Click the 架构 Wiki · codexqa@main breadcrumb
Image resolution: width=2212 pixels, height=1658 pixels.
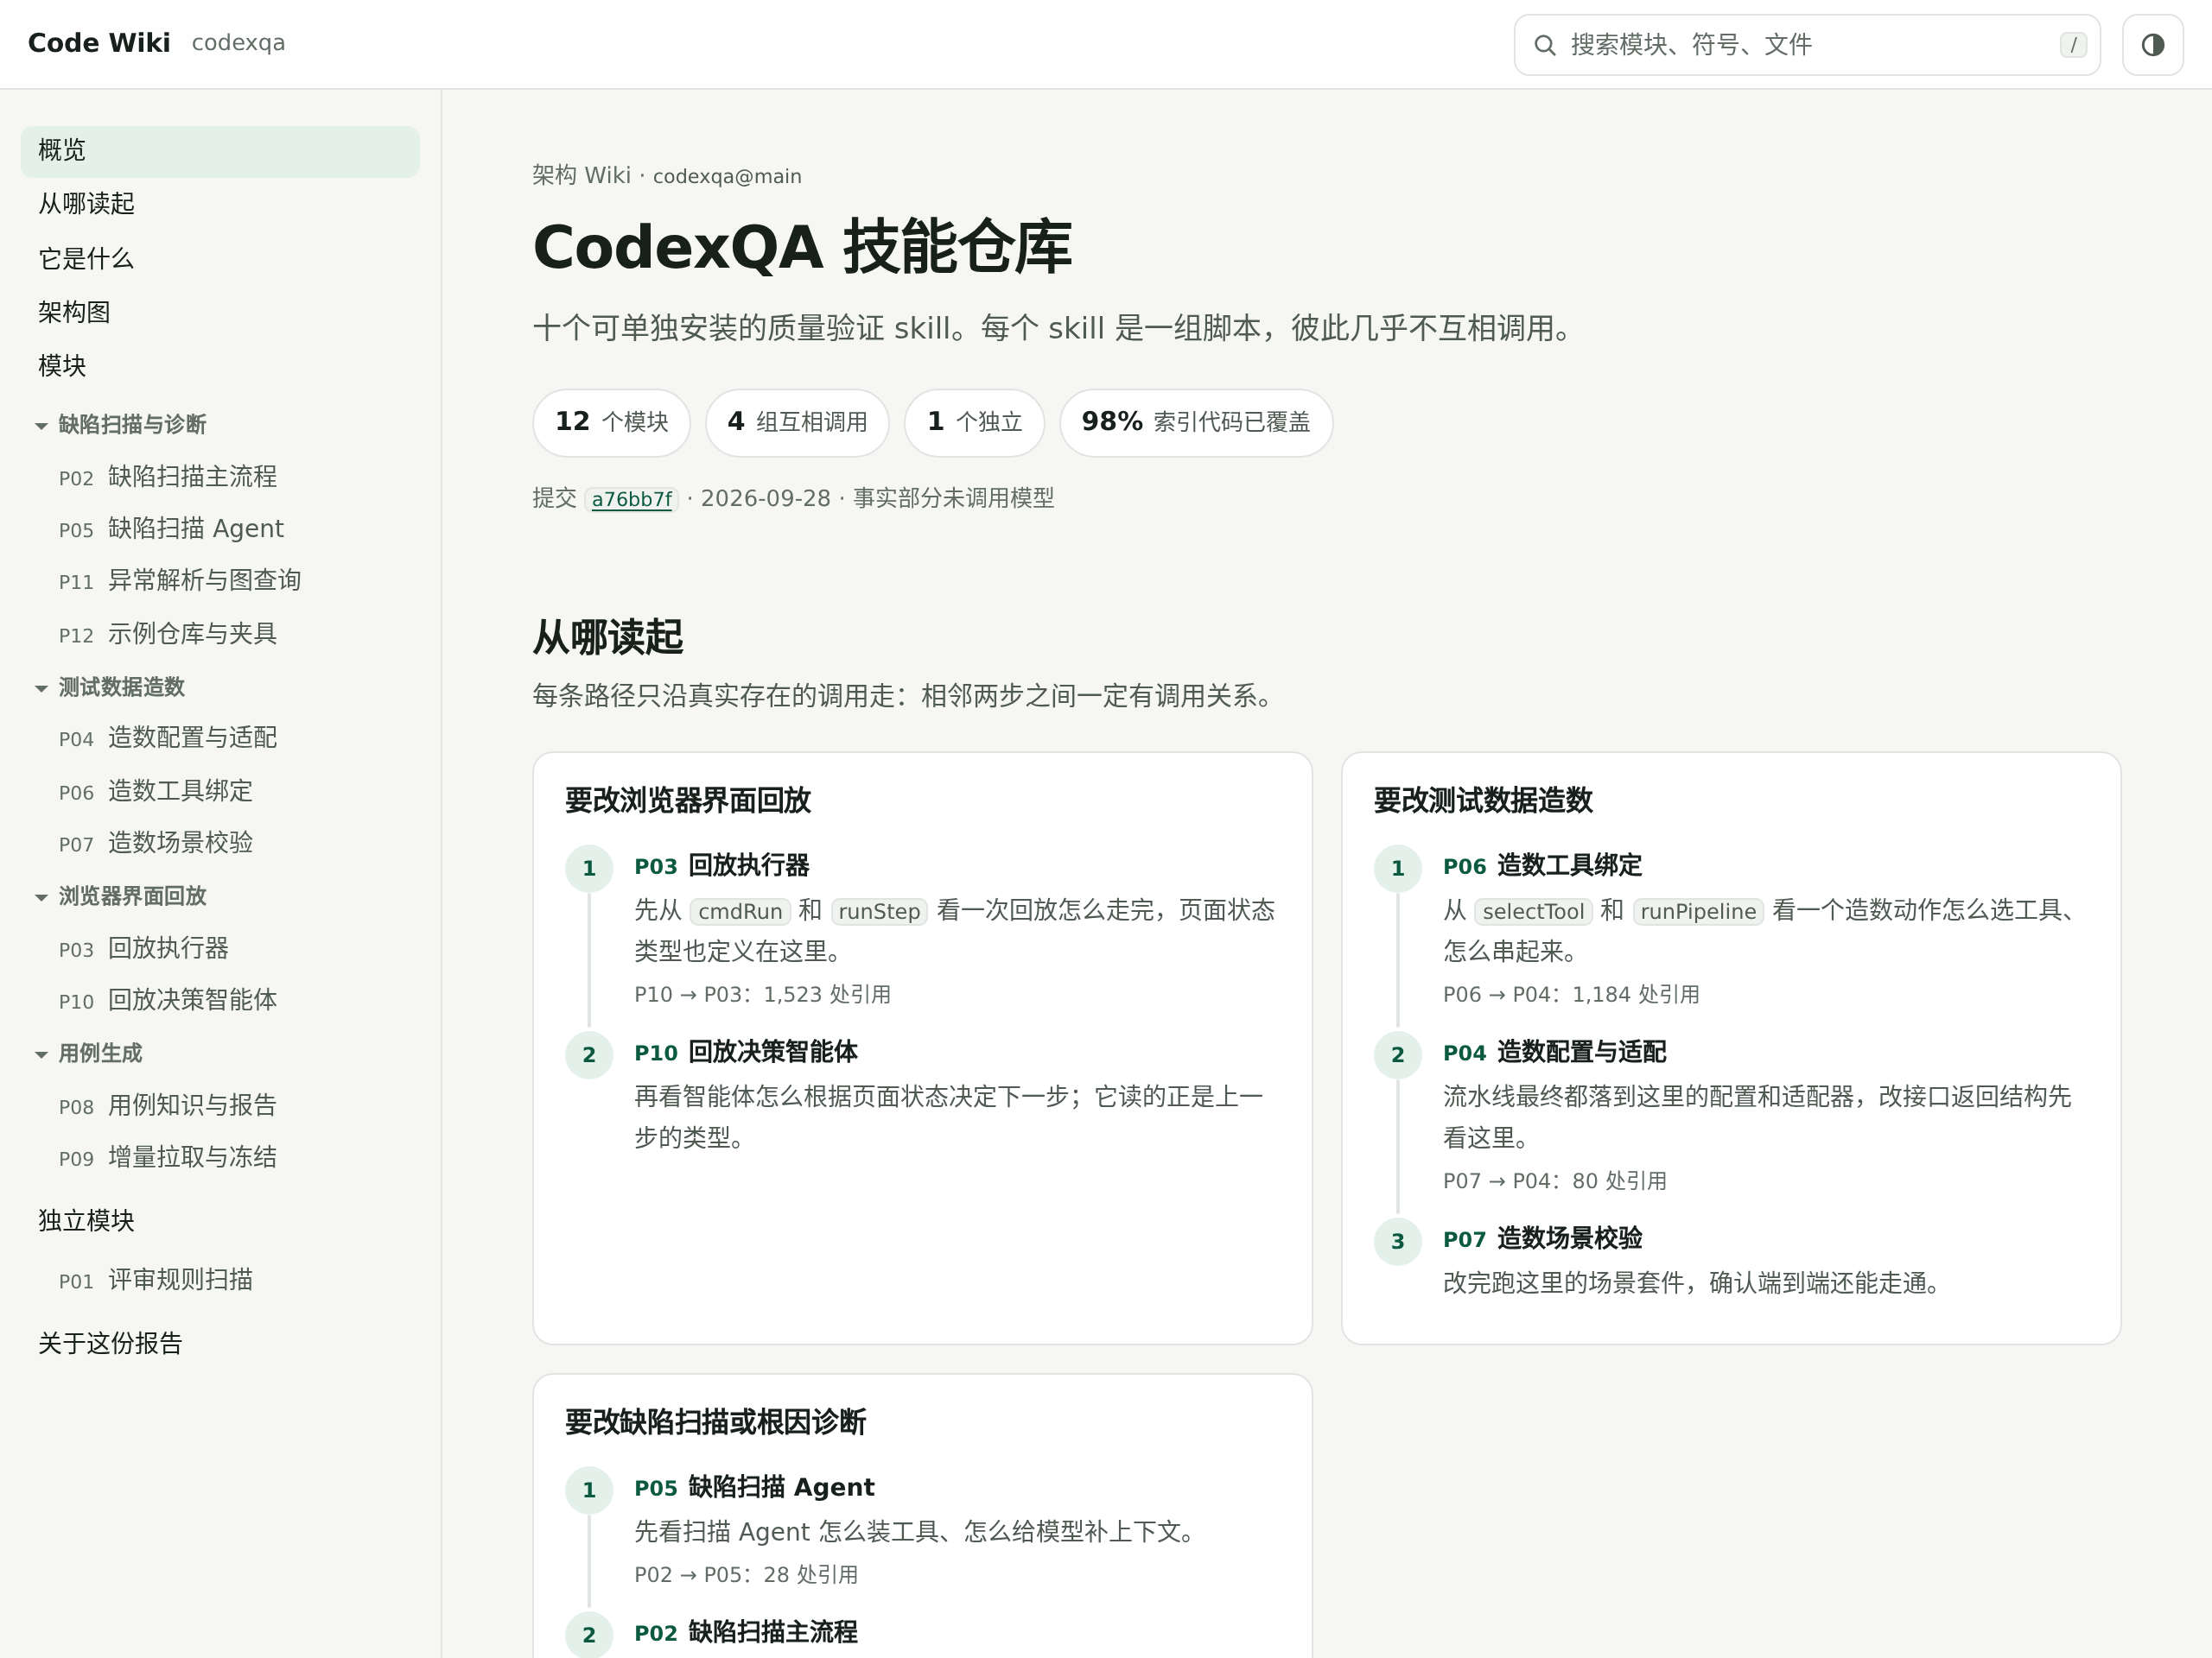click(x=667, y=176)
